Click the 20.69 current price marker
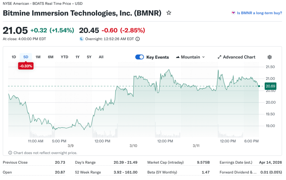This screenshot has width=286, height=180. (270, 86)
